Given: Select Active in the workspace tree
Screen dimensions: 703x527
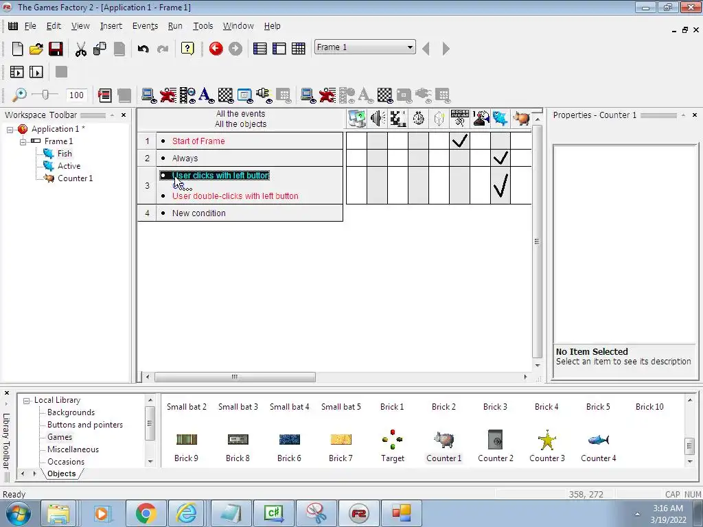Looking at the screenshot, I should coord(69,166).
